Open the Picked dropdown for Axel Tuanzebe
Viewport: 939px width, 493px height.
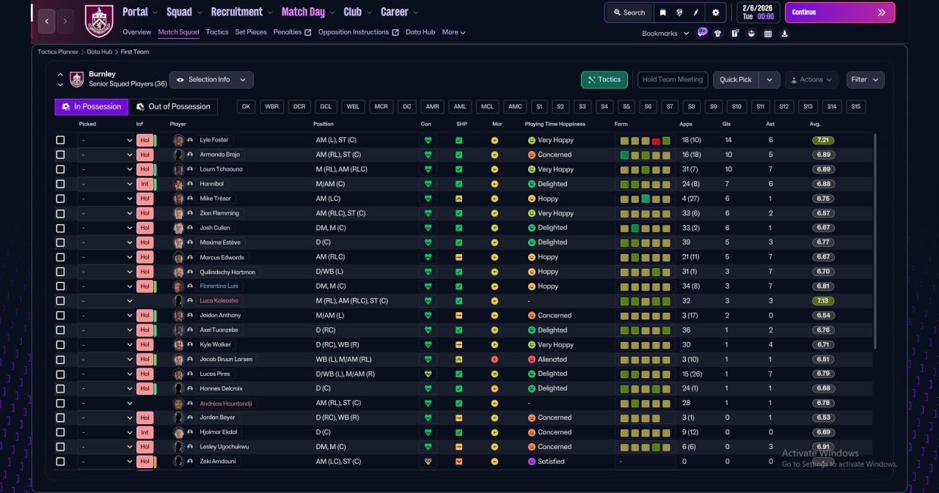coord(106,330)
